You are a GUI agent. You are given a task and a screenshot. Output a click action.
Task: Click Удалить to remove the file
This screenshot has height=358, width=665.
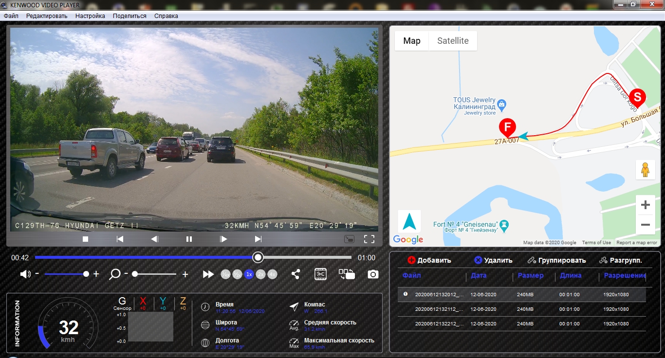(493, 260)
